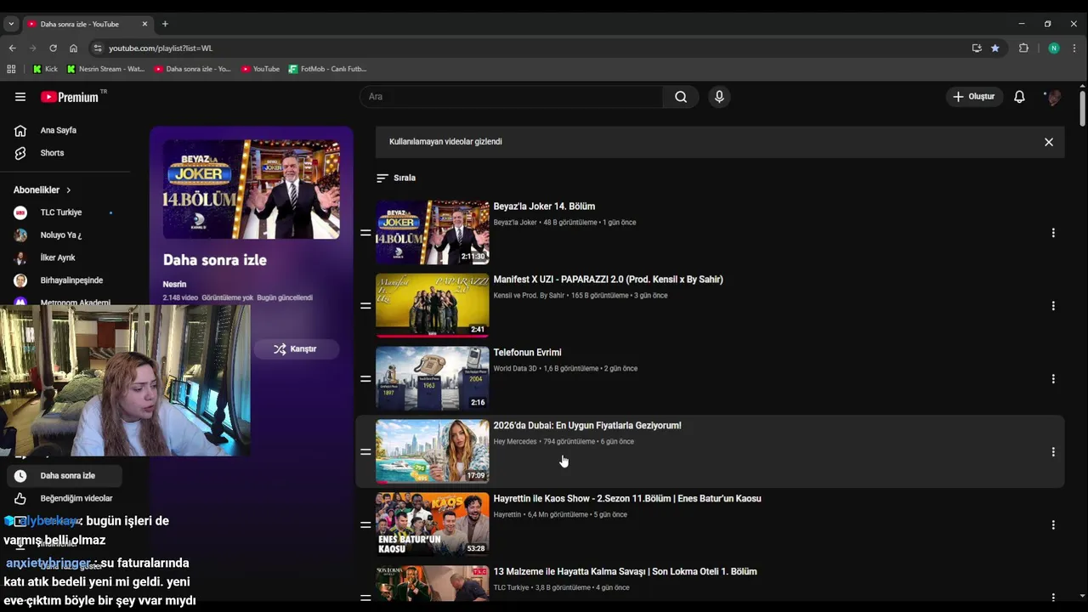Open the Chrome apps grid icon
Image resolution: width=1088 pixels, height=612 pixels.
(x=11, y=69)
